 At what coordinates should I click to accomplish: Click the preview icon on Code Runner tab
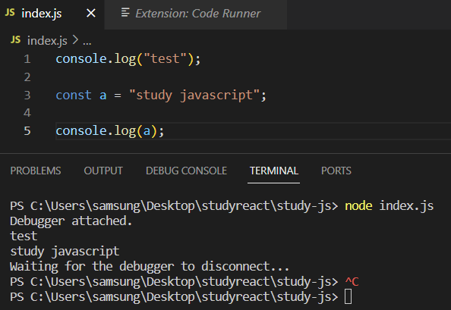125,13
